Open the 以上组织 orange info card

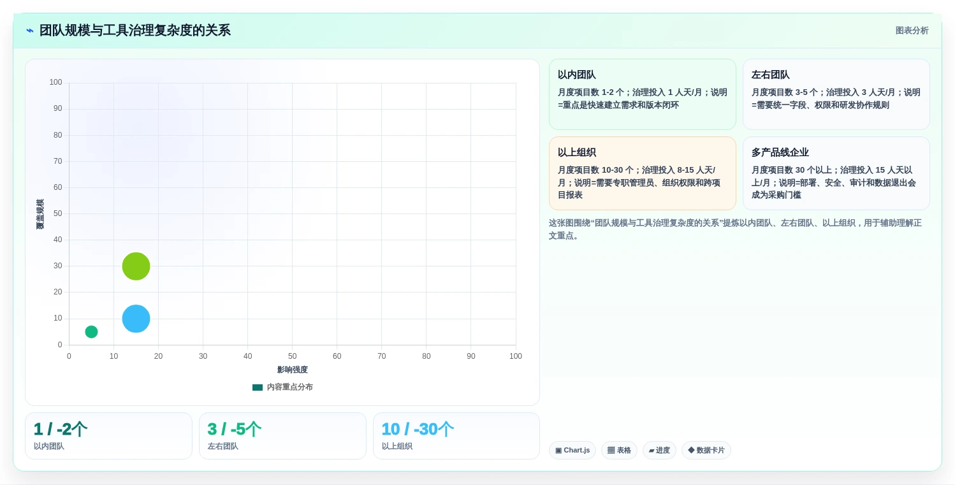click(x=643, y=173)
